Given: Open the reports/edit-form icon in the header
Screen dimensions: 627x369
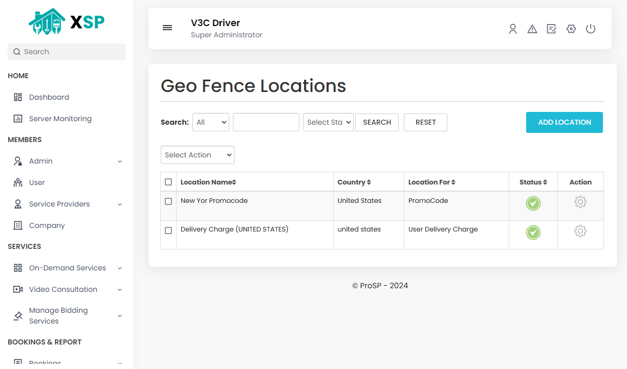Looking at the screenshot, I should [x=551, y=29].
